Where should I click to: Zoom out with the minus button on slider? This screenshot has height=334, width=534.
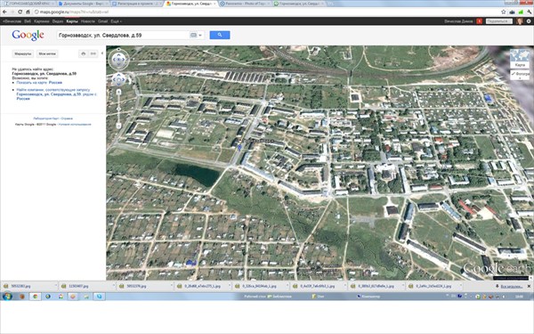click(118, 126)
